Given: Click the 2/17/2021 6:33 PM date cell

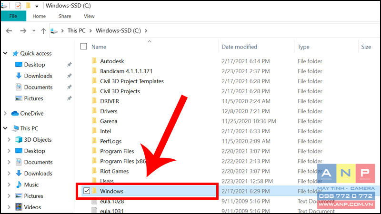Looking at the screenshot, I should [x=246, y=131].
